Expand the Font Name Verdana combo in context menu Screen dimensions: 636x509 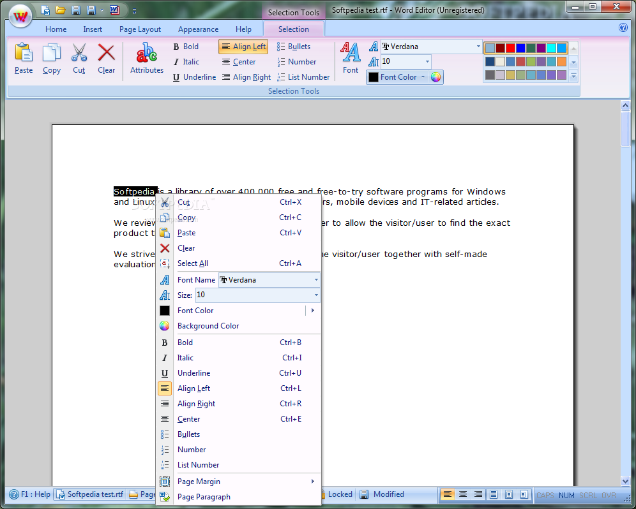[x=316, y=280]
